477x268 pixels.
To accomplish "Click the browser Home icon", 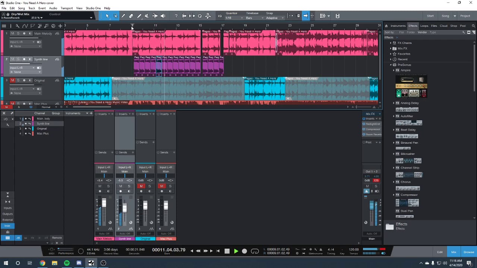I will point(386,26).
